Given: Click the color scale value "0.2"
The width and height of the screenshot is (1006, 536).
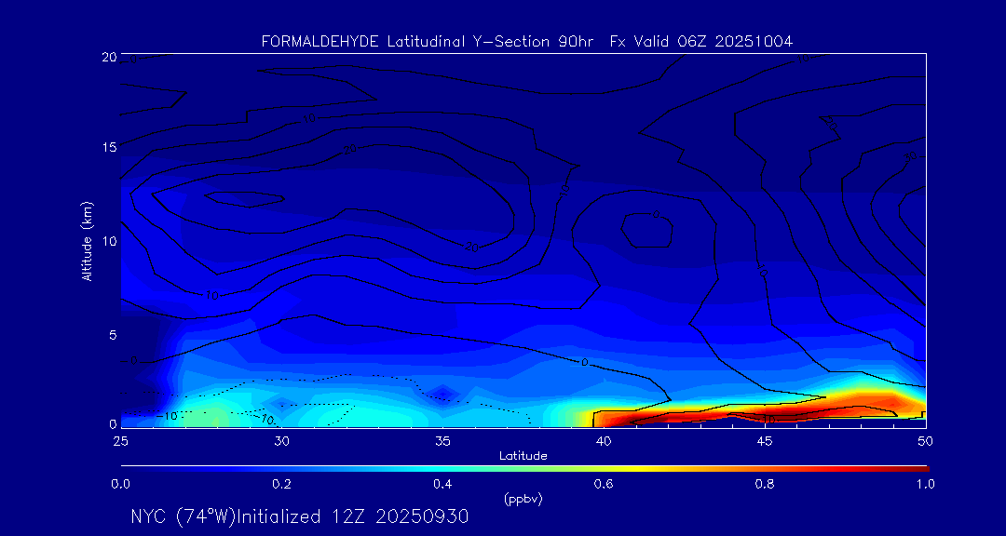Looking at the screenshot, I should (x=281, y=484).
